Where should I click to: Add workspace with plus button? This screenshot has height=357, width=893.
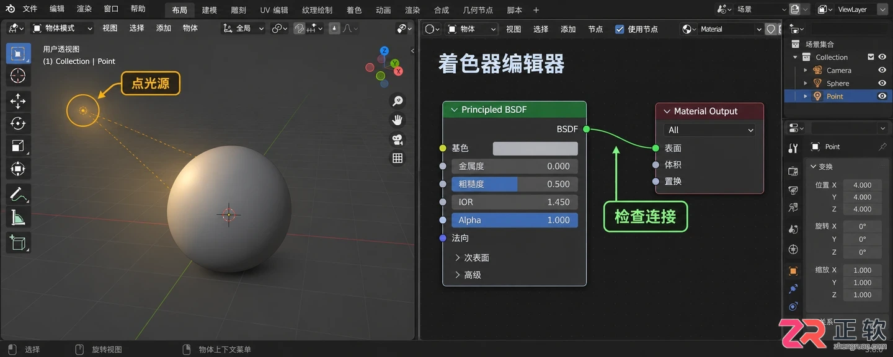(x=536, y=10)
